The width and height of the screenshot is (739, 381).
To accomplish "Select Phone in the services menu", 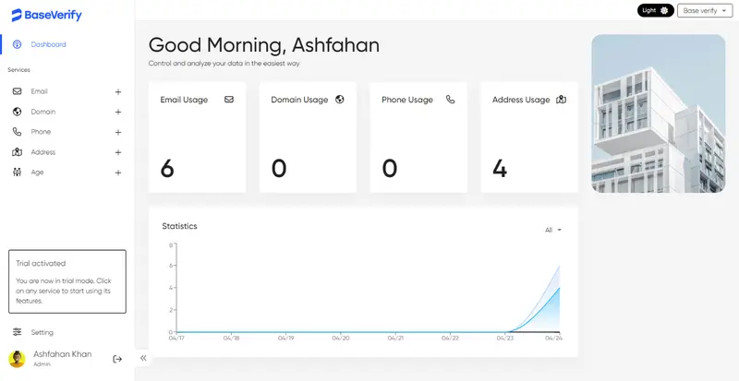I will (41, 132).
